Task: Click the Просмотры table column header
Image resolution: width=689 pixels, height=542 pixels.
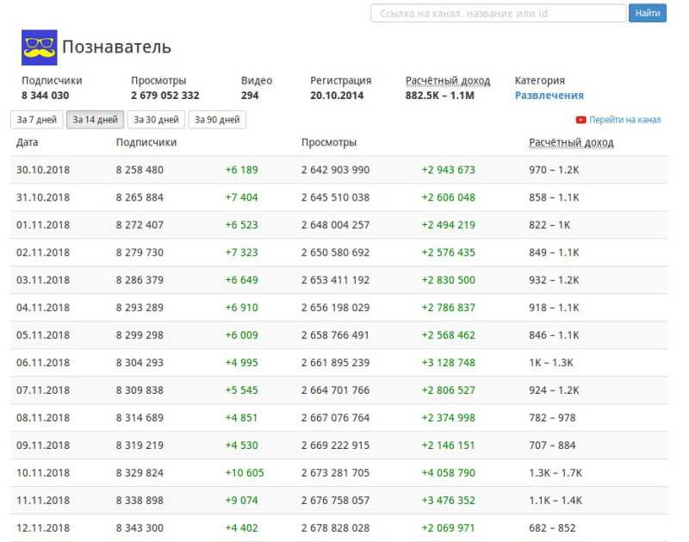Action: (329, 142)
